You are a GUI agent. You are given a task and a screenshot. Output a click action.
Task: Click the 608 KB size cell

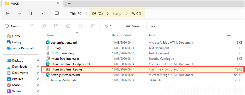[238, 75]
